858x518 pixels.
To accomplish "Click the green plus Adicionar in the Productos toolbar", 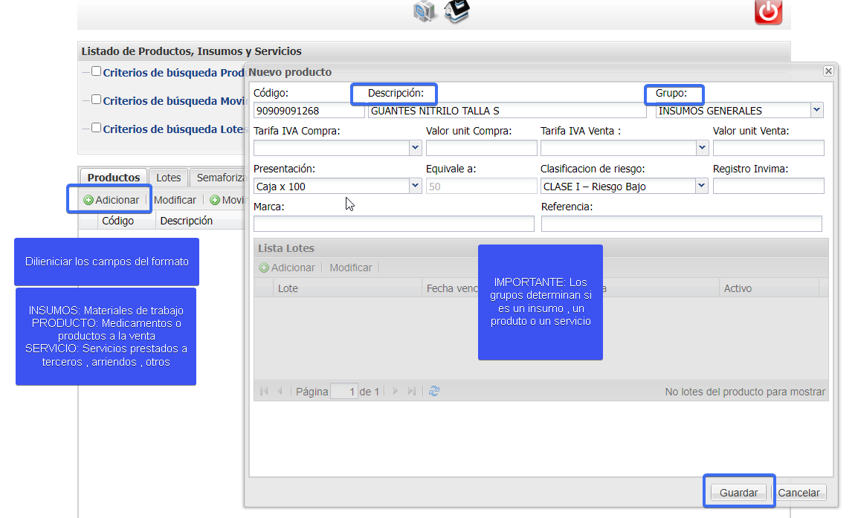I will [112, 200].
